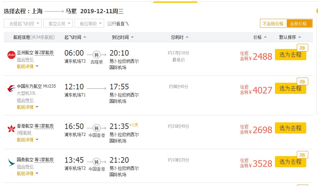Switch to 不含税价格 price display

pyautogui.click(x=273, y=24)
